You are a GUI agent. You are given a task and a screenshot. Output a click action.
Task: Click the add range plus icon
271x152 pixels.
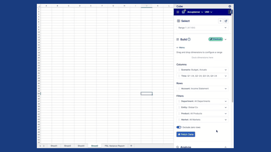pos(220,21)
